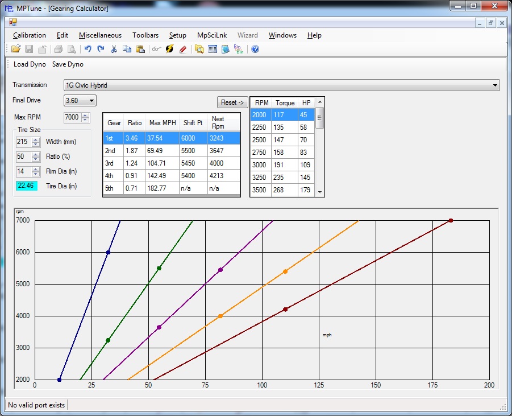Screen dimensions: 512x416
Task: Decrease tire Ratio with the down arrow
Action: 36,159
